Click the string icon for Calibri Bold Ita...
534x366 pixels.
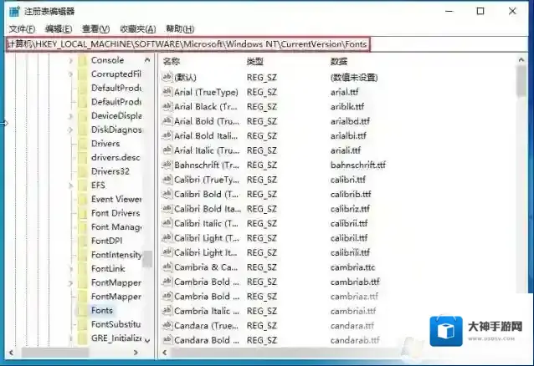[167, 209]
